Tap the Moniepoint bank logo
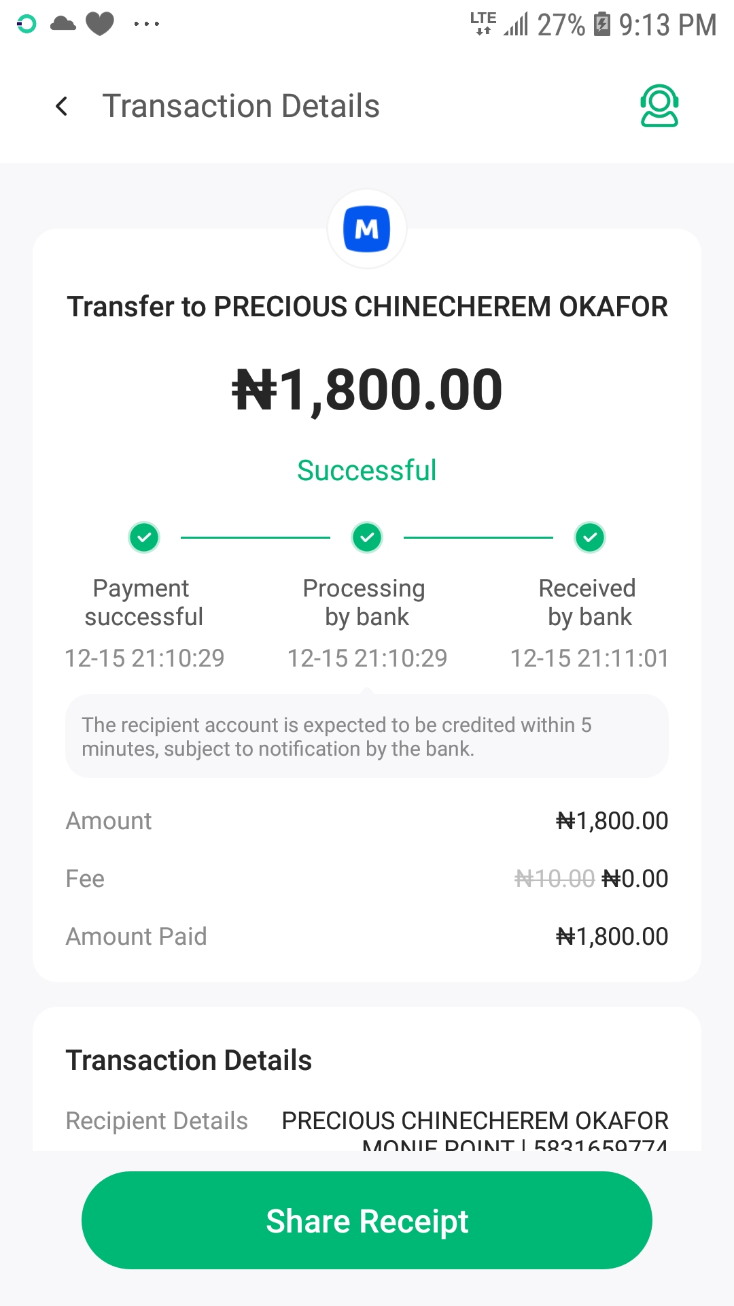Image resolution: width=734 pixels, height=1306 pixels. 367,229
